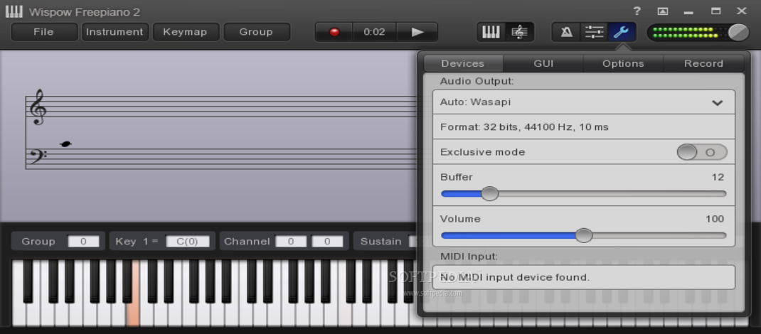Minimize the Freepiano window
The width and height of the screenshot is (761, 334).
(x=688, y=11)
